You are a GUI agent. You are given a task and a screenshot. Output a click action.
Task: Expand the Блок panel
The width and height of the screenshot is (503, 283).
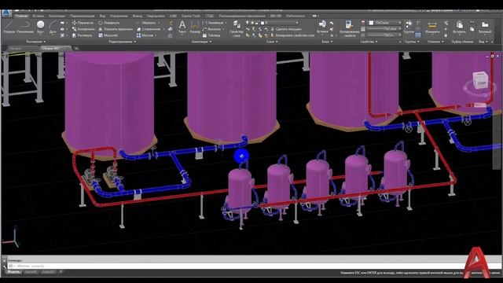click(x=327, y=42)
